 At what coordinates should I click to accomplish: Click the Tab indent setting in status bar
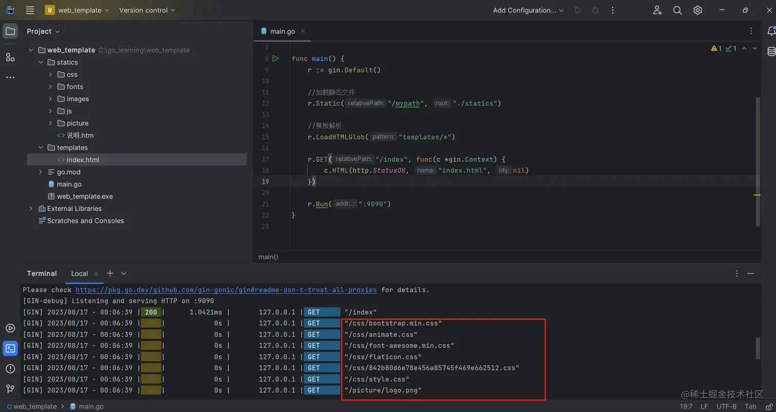(750, 406)
